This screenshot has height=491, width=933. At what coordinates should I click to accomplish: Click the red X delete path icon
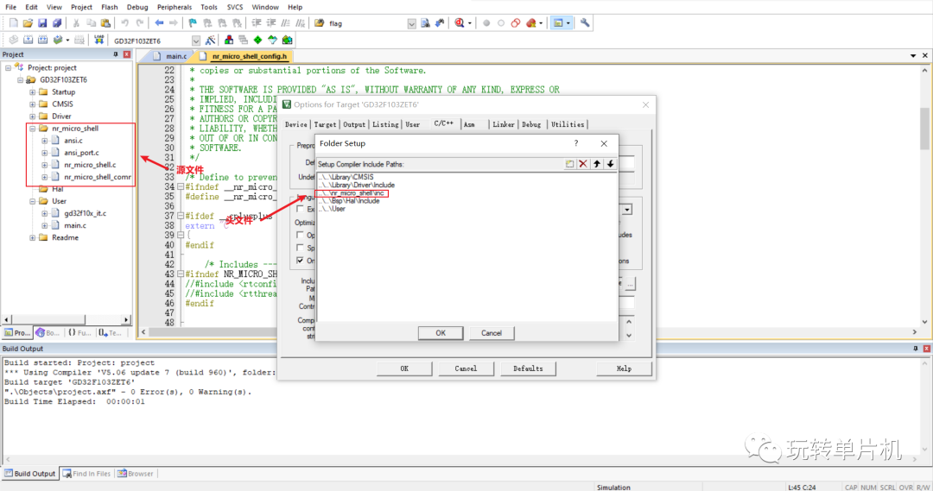(x=583, y=164)
